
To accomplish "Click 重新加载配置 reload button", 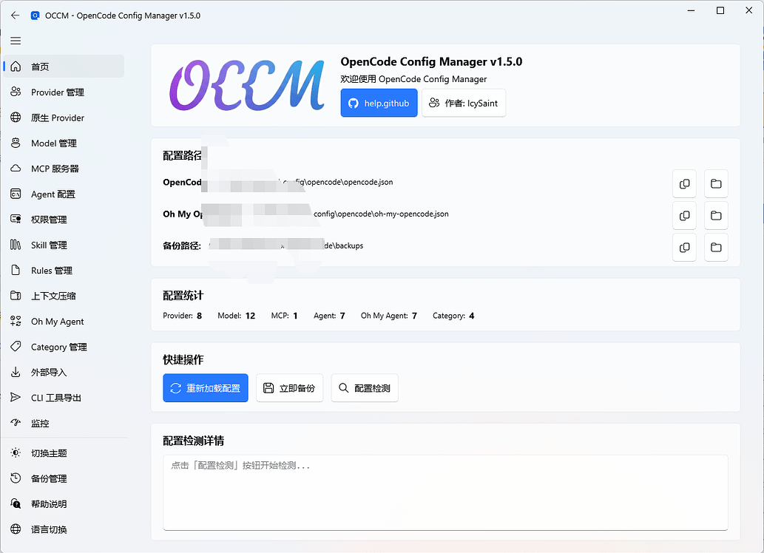I will 206,388.
